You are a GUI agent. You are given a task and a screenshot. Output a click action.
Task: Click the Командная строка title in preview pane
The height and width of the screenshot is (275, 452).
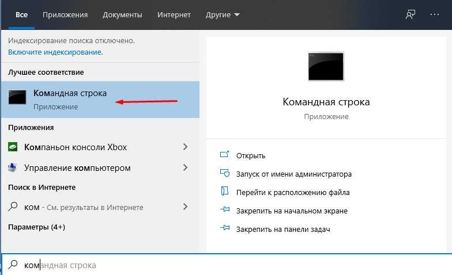(326, 102)
